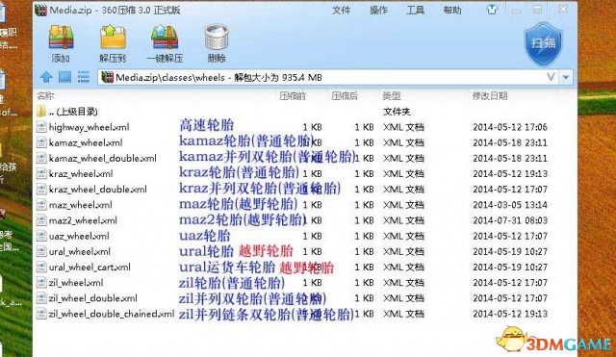Screen dimensions: 616x357
Task: Click file icon of uaz_wheel.xml
Action: click(x=41, y=236)
